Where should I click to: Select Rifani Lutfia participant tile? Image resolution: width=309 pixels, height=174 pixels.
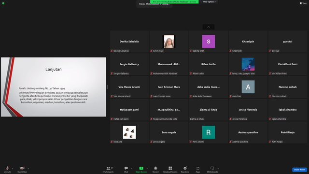click(x=209, y=64)
